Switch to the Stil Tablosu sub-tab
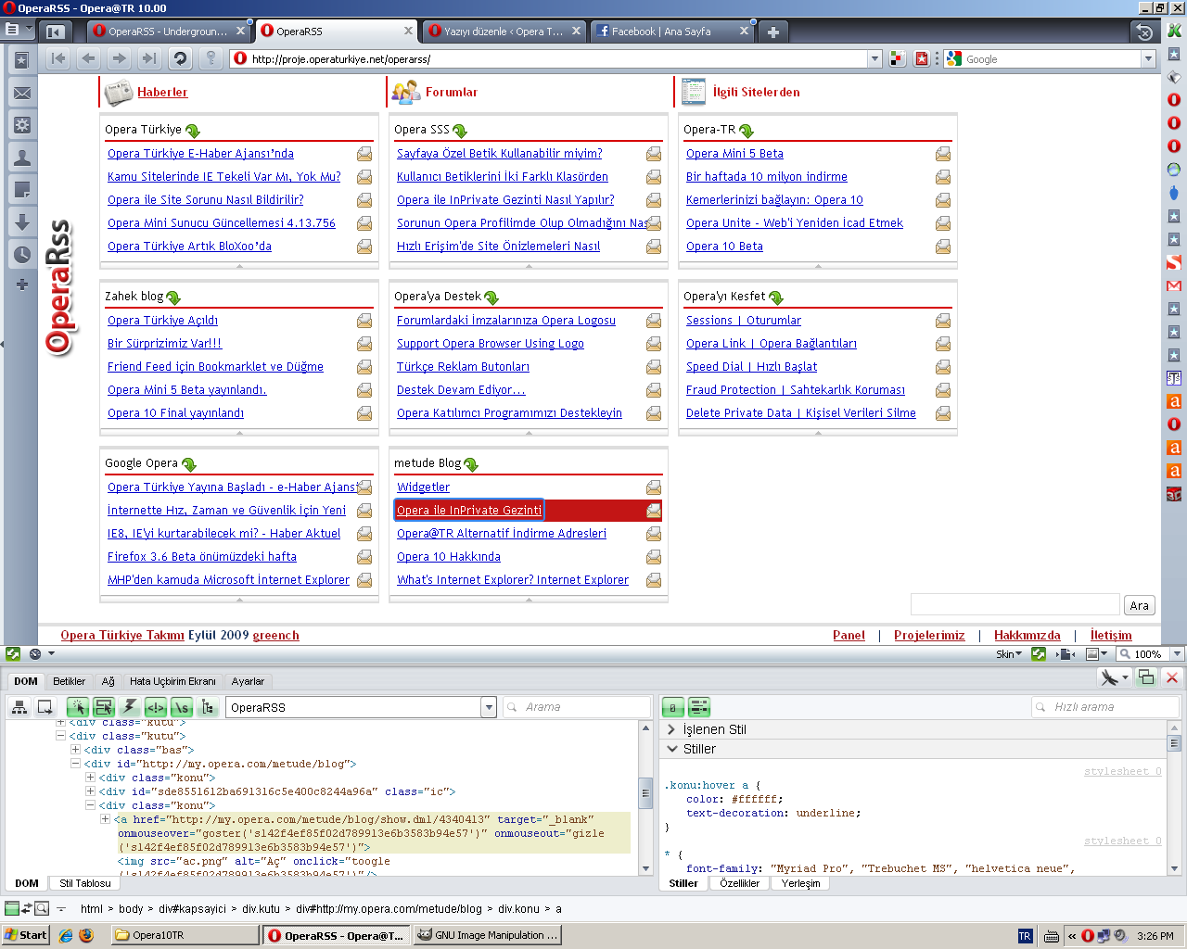 click(x=85, y=883)
